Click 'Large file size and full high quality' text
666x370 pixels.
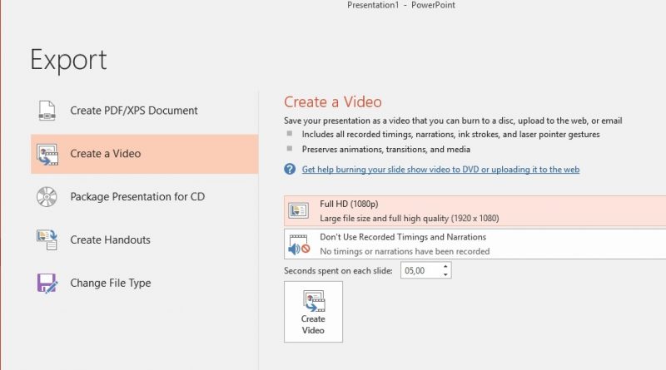pos(409,219)
